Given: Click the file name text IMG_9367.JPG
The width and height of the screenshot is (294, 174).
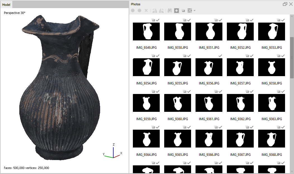Looking at the screenshot, I should (x=240, y=154).
